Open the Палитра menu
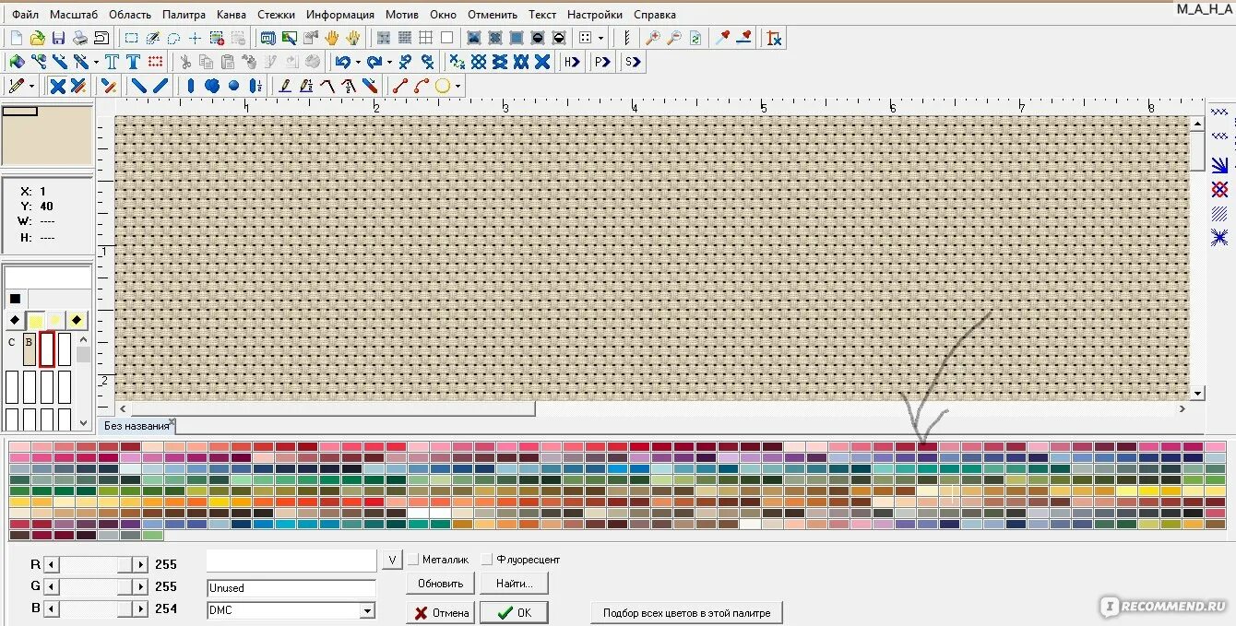The height and width of the screenshot is (626, 1236). coord(184,15)
